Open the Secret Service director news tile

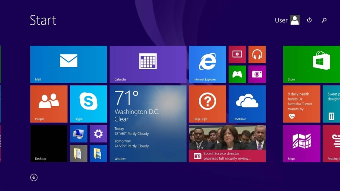[x=227, y=143]
